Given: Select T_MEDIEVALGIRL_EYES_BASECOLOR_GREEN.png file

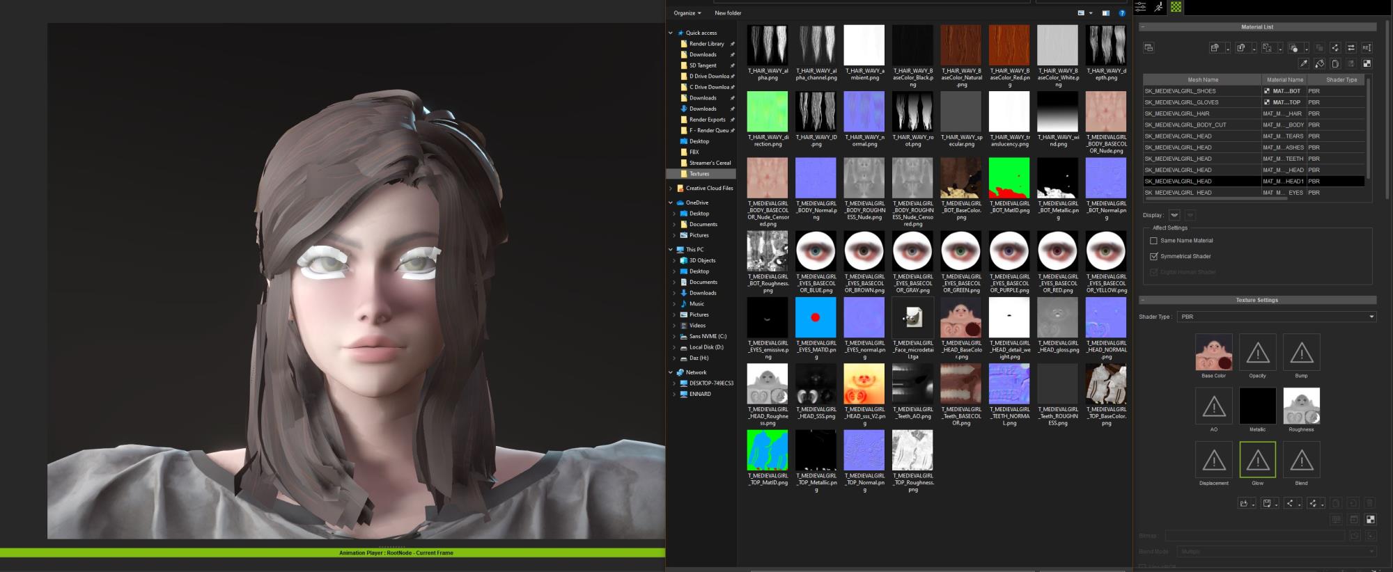Looking at the screenshot, I should click(x=961, y=251).
